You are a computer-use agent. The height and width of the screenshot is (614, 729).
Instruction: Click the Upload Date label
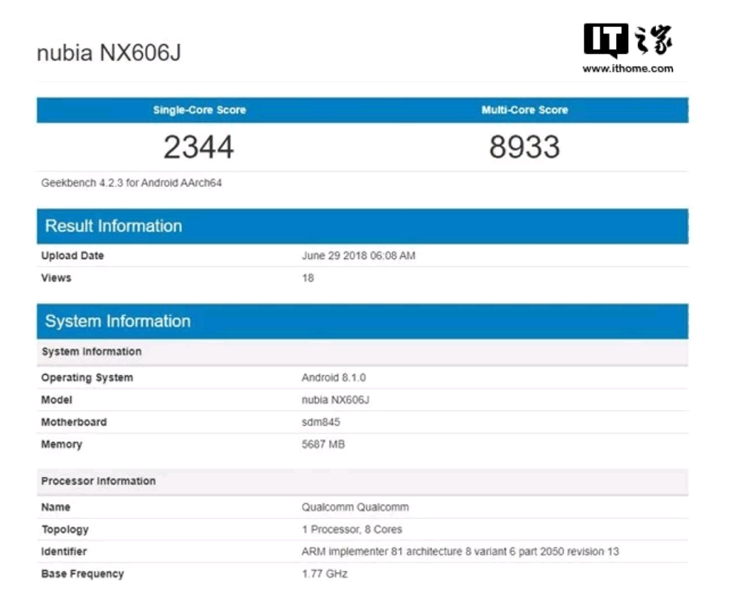(x=72, y=256)
